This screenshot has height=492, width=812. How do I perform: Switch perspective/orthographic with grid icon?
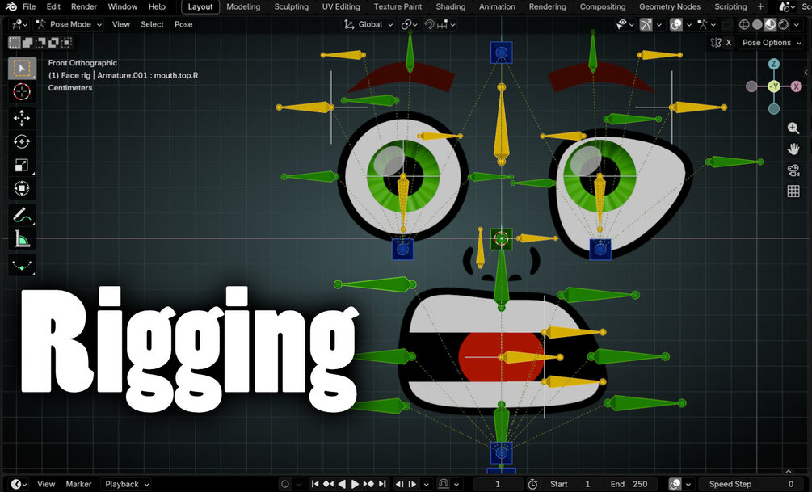793,191
